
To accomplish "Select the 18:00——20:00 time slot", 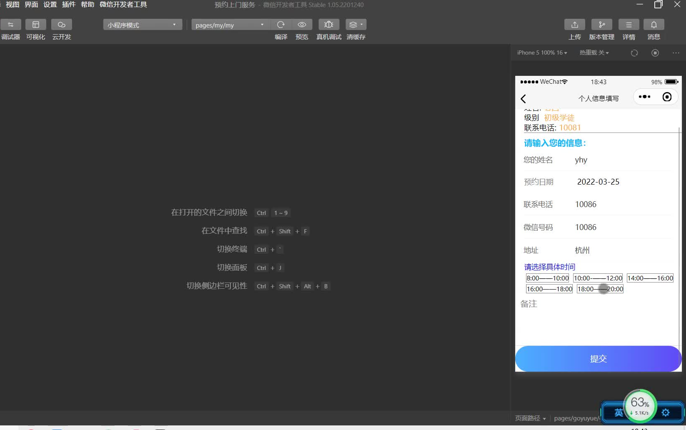I will coord(600,289).
